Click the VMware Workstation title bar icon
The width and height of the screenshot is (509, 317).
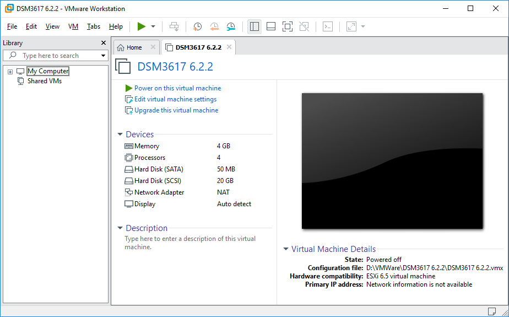click(x=9, y=9)
